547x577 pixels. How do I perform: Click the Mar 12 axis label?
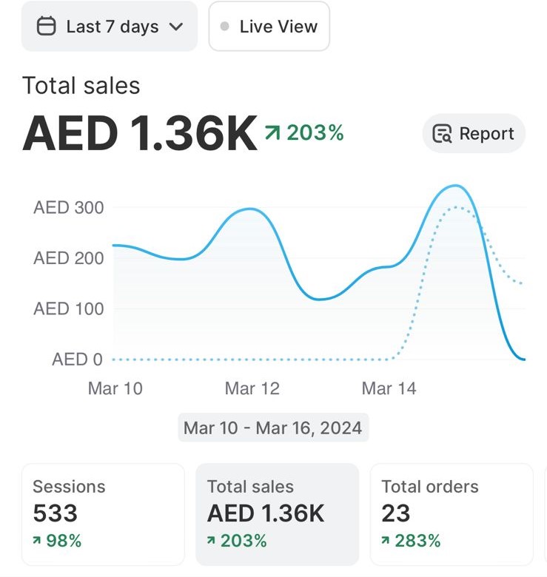[x=251, y=388]
